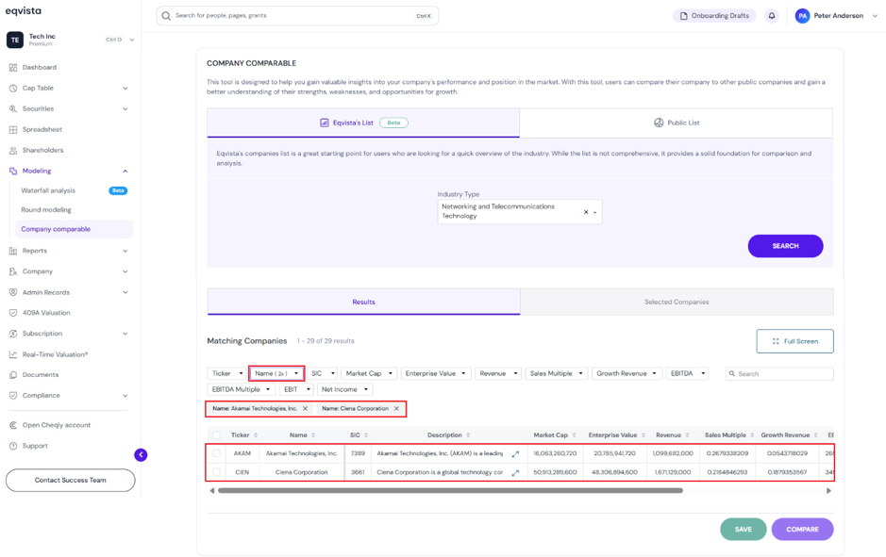The height and width of the screenshot is (557, 886).
Task: Click the scroll-right arrow under table
Action: 828,491
